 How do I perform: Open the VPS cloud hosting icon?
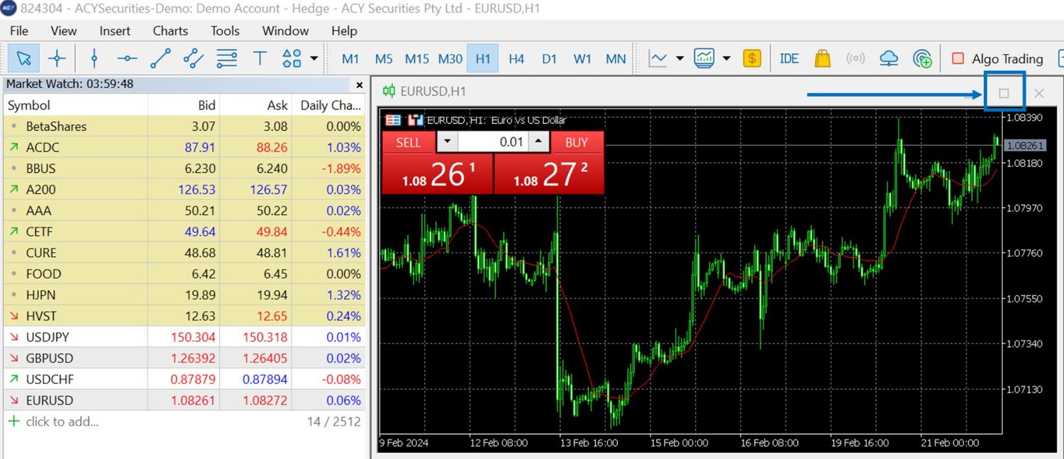pos(888,59)
